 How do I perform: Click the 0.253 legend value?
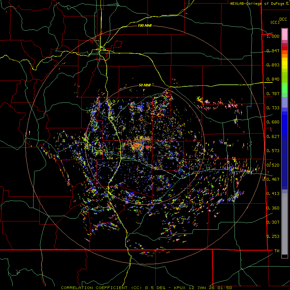tap(273, 237)
